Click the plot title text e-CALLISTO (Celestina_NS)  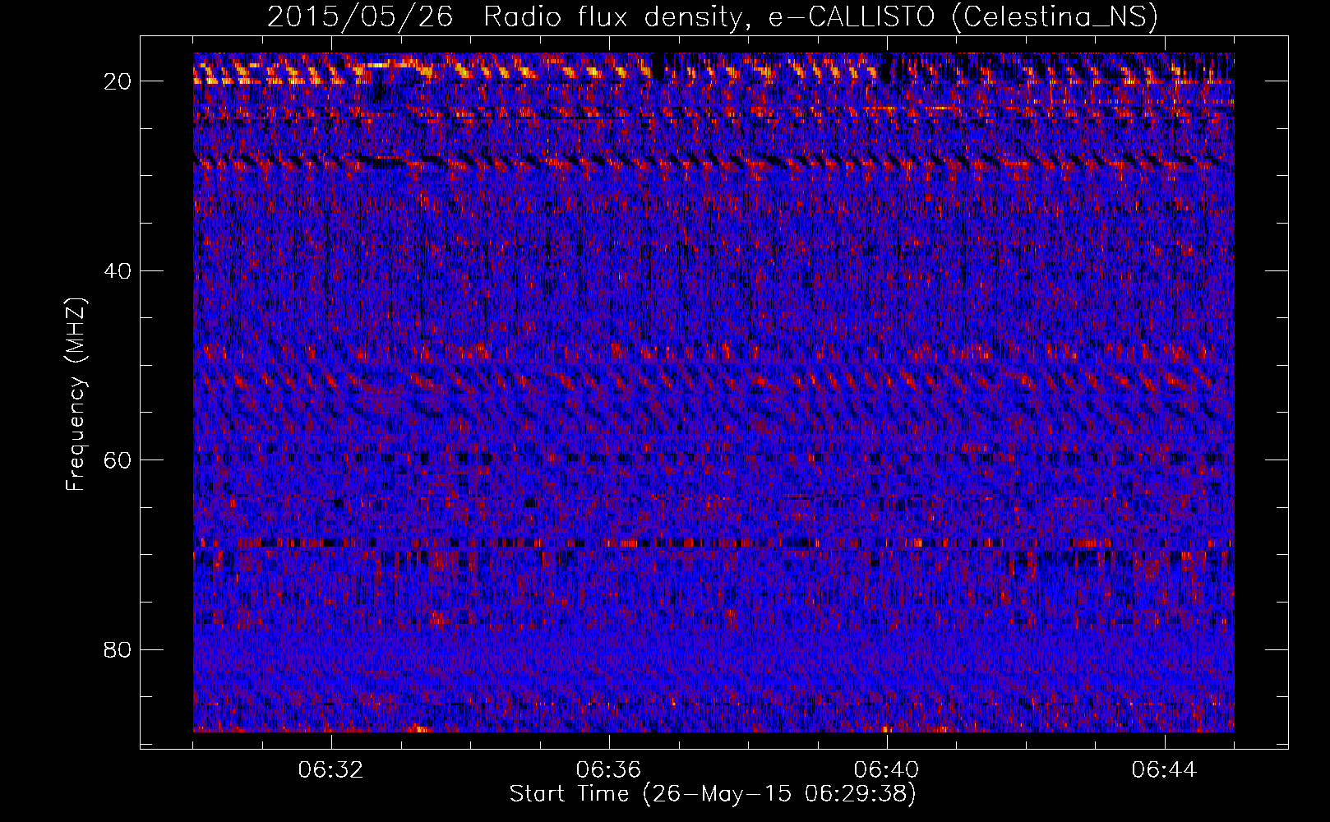[x=963, y=16]
